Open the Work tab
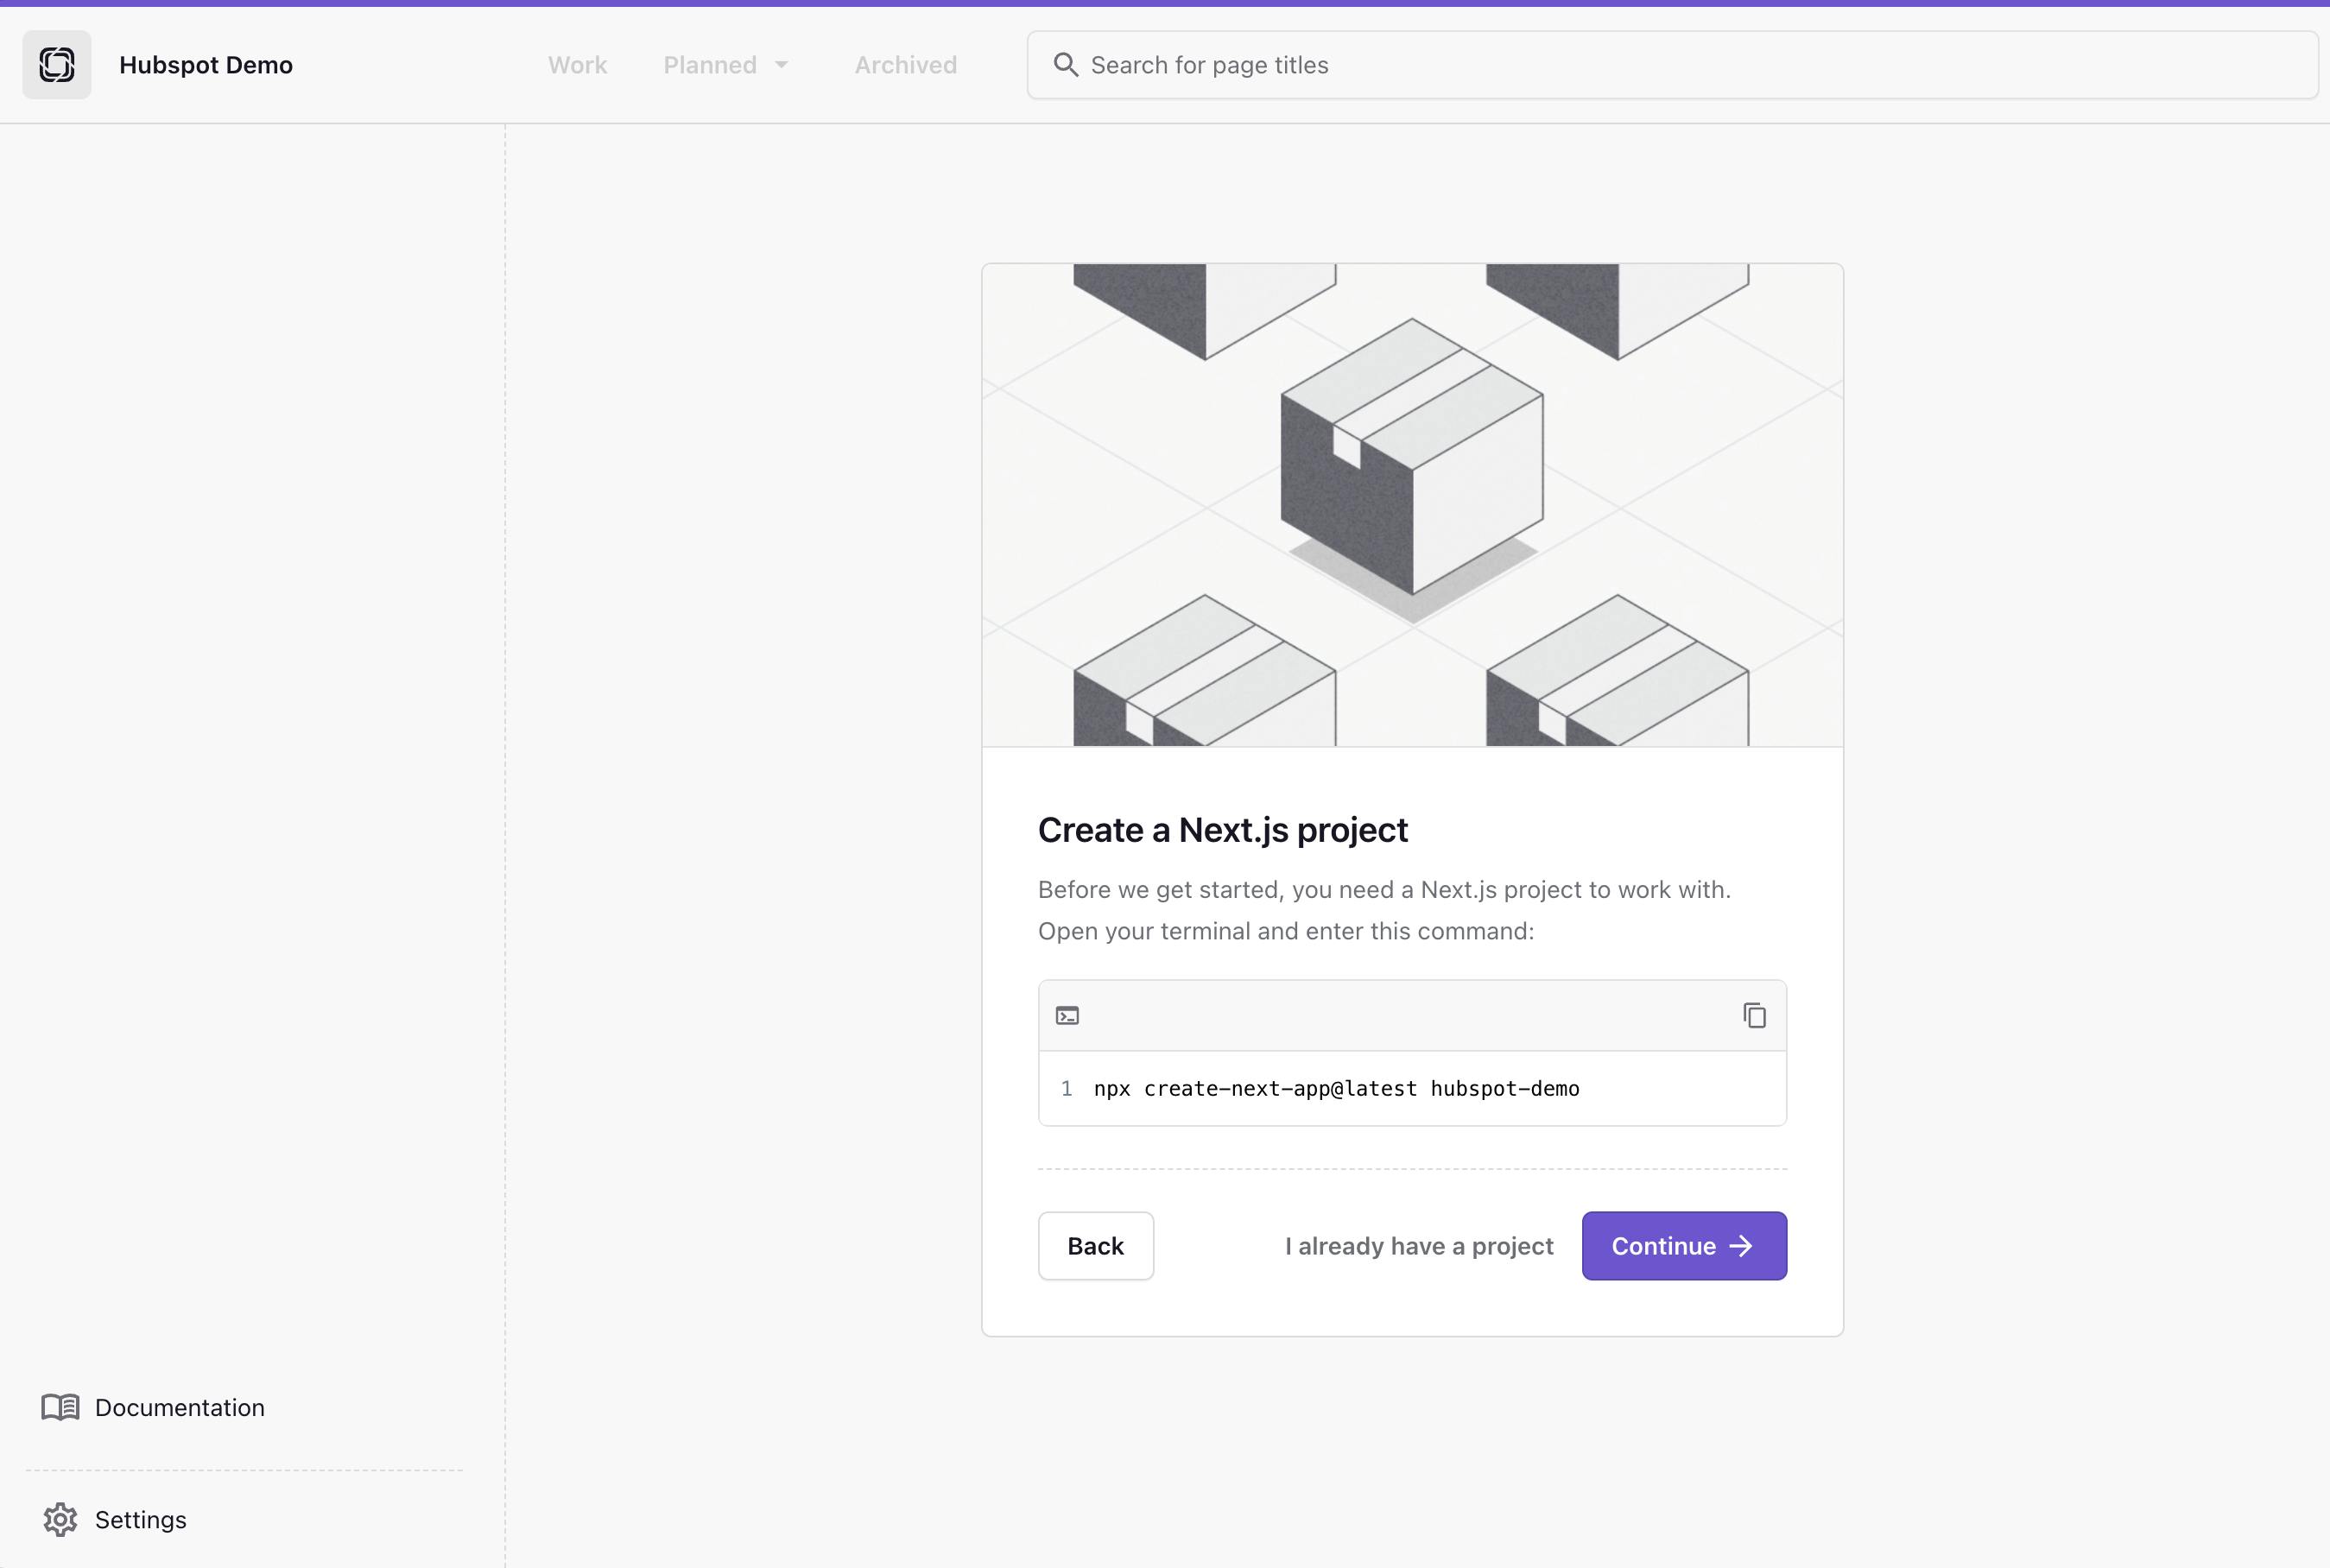The image size is (2330, 1568). pyautogui.click(x=577, y=65)
